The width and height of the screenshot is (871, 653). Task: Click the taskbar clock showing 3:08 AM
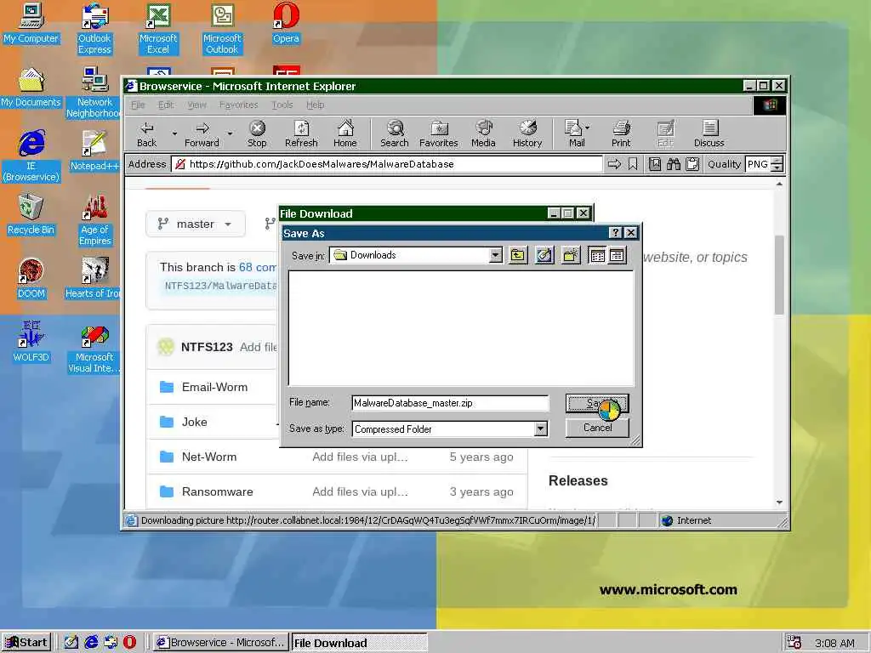[834, 643]
